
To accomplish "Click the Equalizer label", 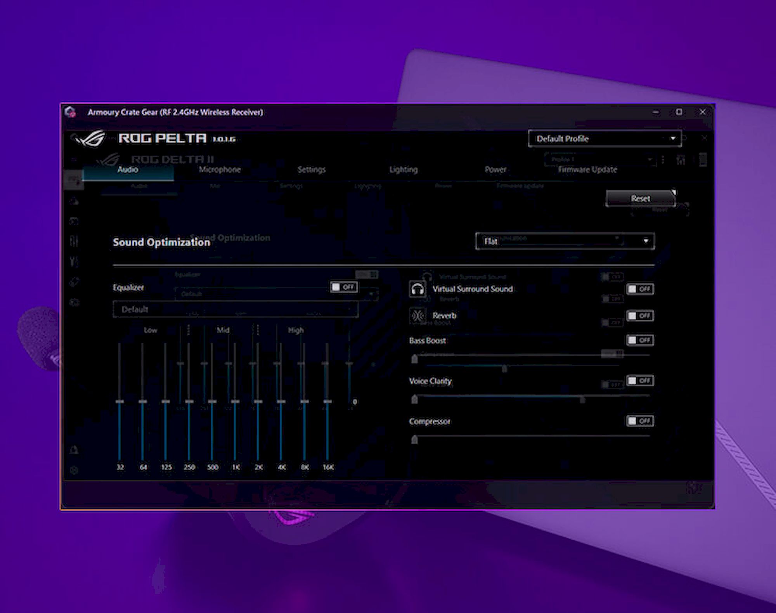I will (x=128, y=287).
